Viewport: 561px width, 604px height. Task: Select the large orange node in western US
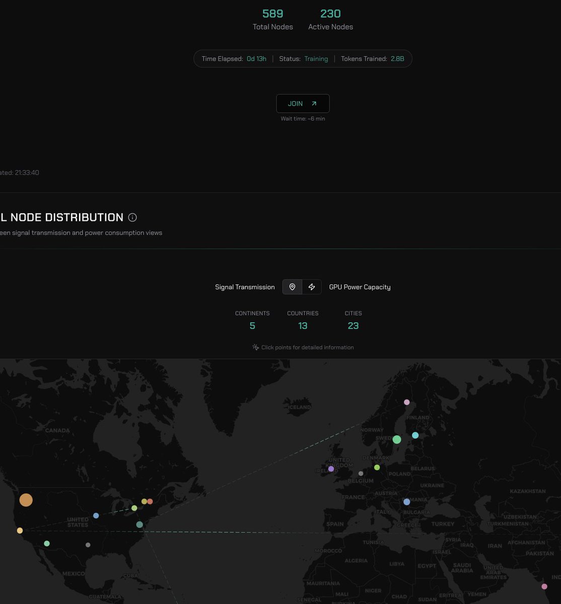[26, 500]
